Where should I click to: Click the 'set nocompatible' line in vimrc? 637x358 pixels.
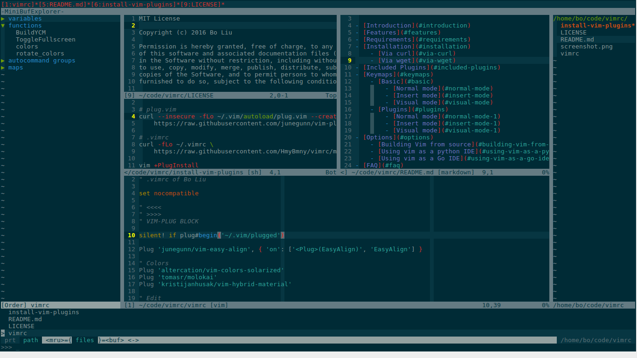coord(169,193)
